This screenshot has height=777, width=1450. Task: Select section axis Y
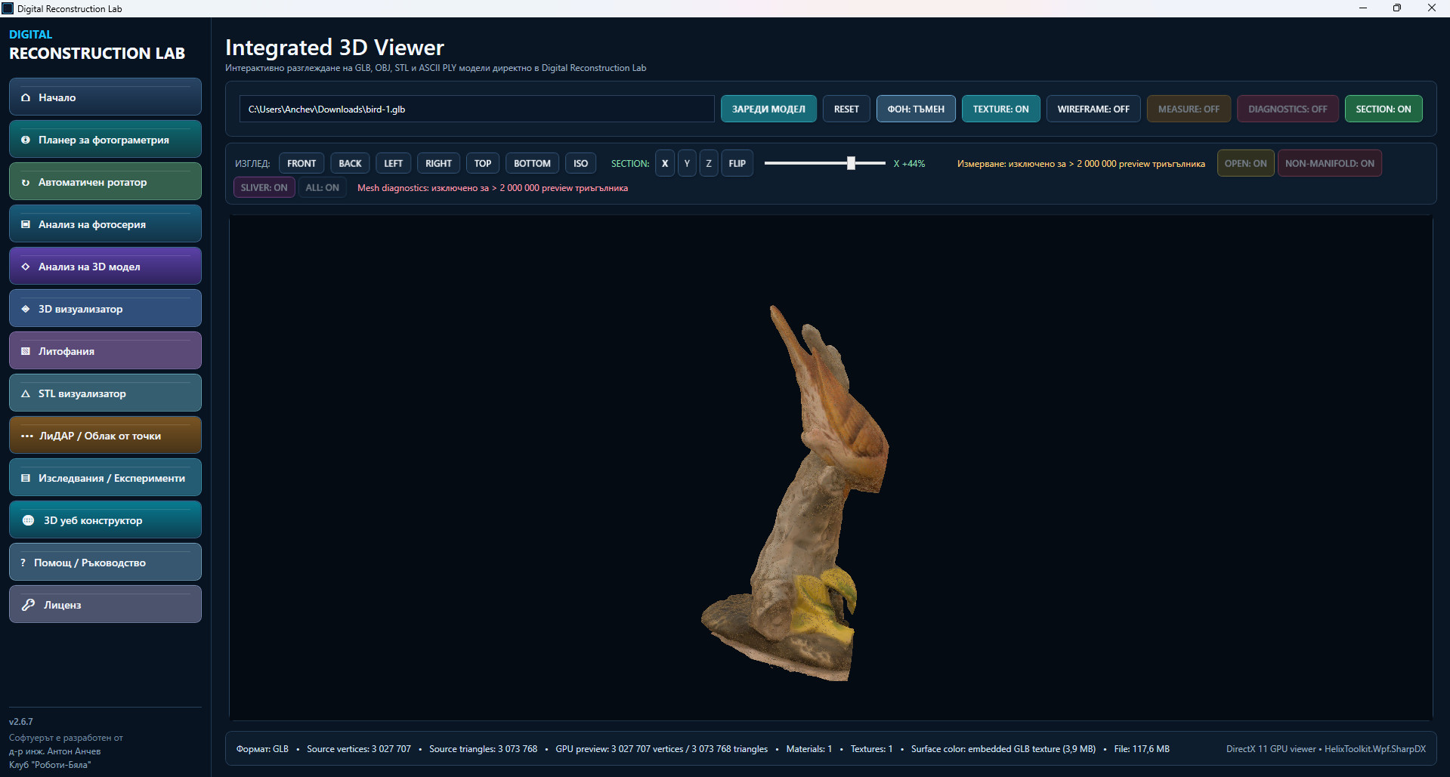687,163
